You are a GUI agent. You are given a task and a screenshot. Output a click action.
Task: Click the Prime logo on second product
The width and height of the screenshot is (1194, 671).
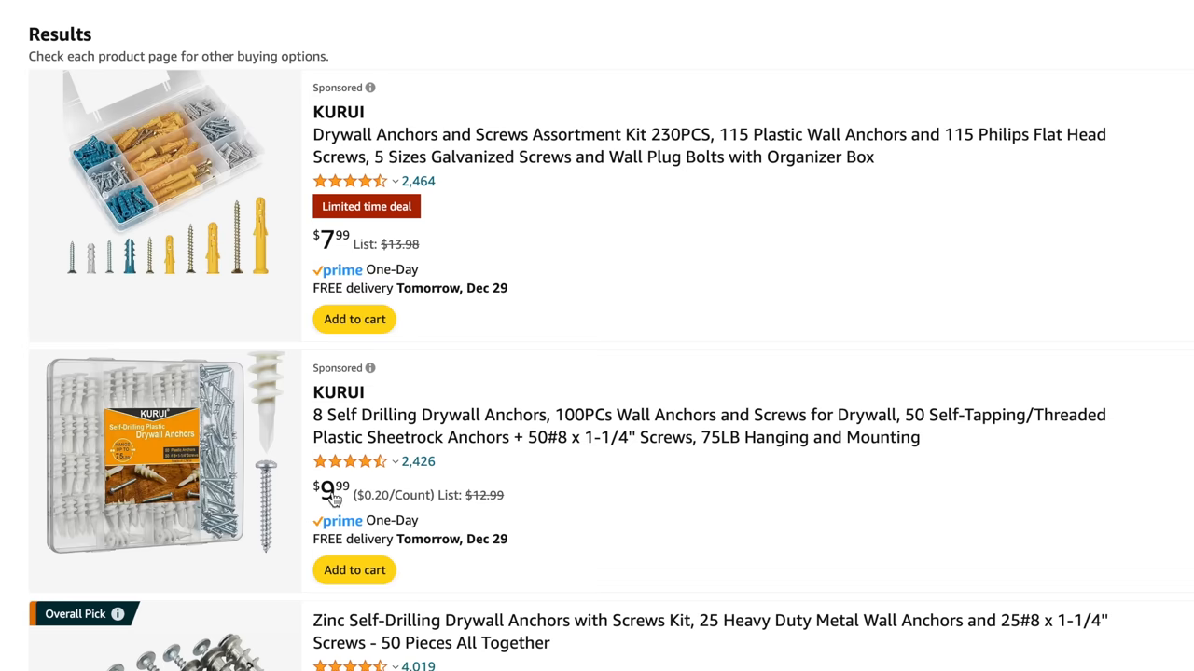point(337,520)
